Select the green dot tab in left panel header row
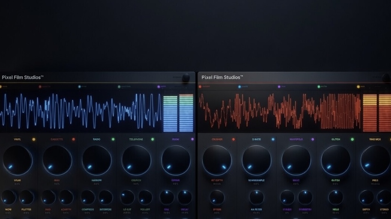The image size is (391, 219). tap(119, 86)
